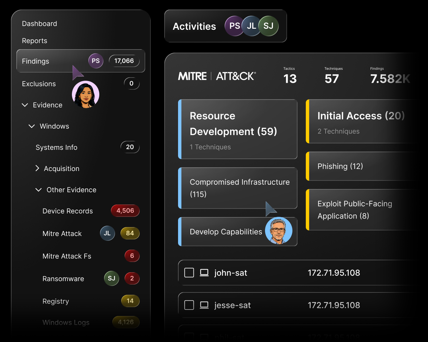Click the laptop icon beside john-sat

[204, 273]
